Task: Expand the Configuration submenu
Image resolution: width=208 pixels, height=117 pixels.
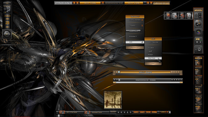Action: (135, 20)
